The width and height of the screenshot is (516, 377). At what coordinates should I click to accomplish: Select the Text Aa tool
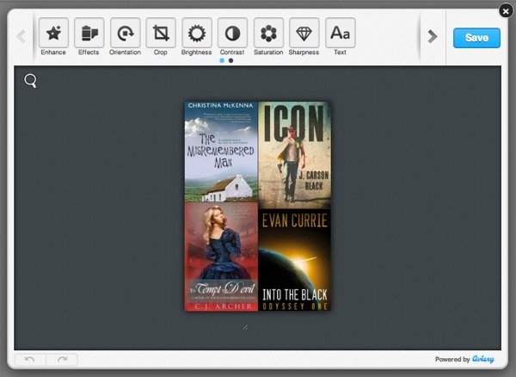(x=341, y=33)
